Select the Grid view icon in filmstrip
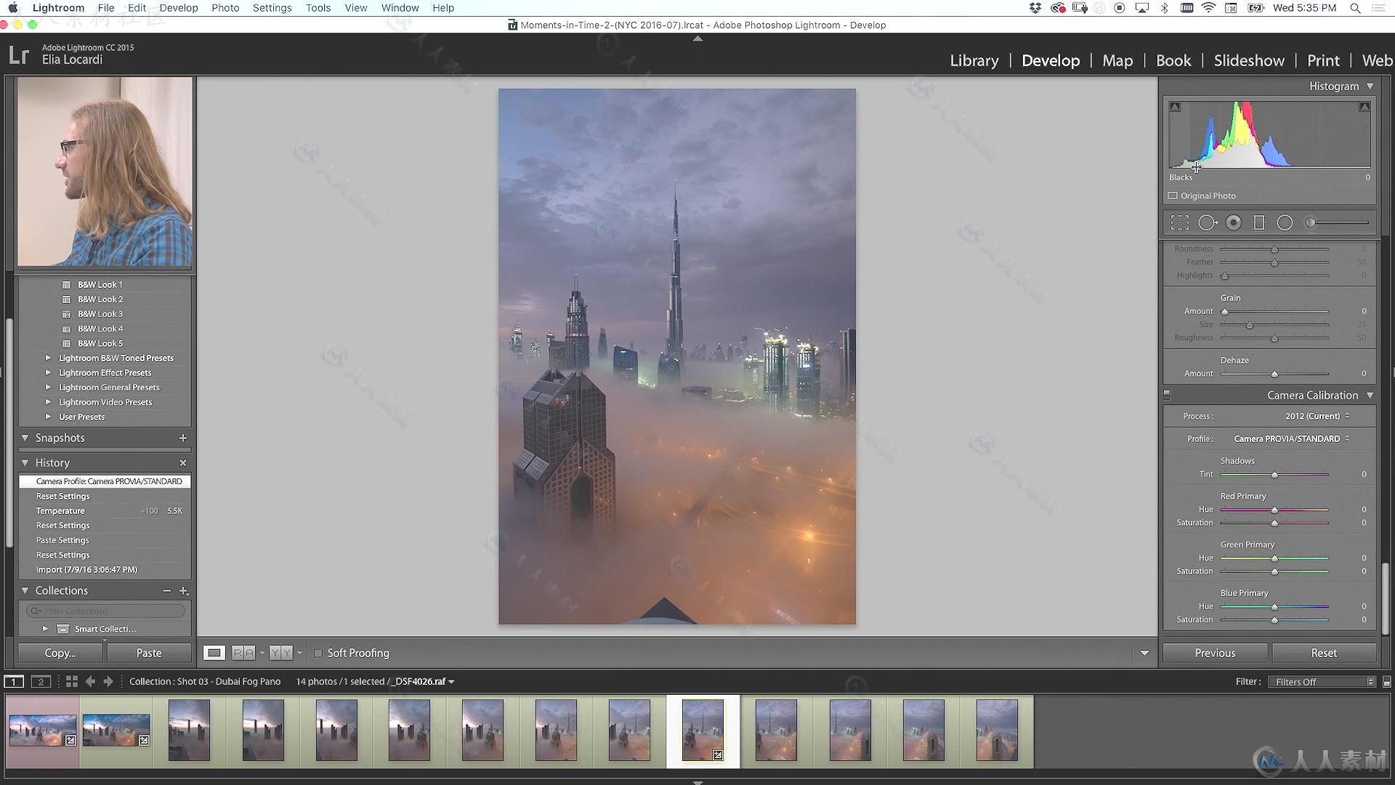The width and height of the screenshot is (1395, 785). [x=72, y=680]
